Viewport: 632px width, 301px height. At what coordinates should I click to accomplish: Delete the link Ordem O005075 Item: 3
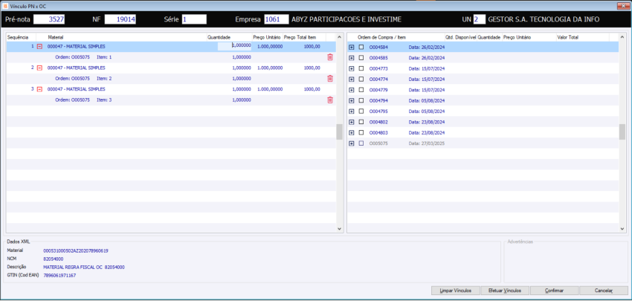pyautogui.click(x=330, y=100)
